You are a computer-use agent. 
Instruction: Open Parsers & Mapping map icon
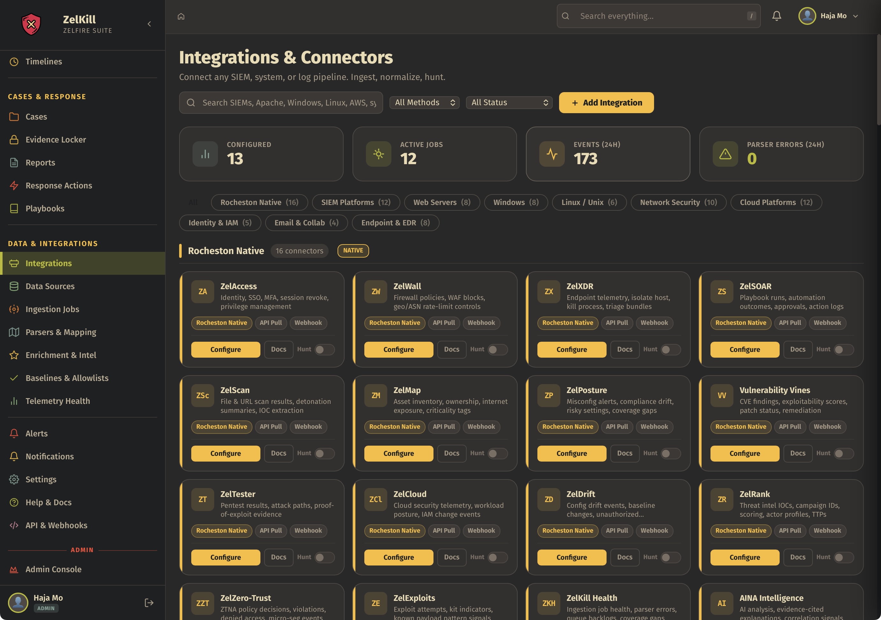tap(14, 332)
